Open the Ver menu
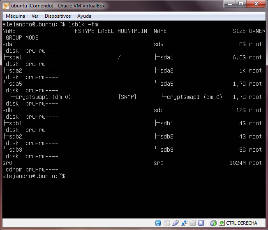This screenshot has height=230, width=268. (35, 16)
